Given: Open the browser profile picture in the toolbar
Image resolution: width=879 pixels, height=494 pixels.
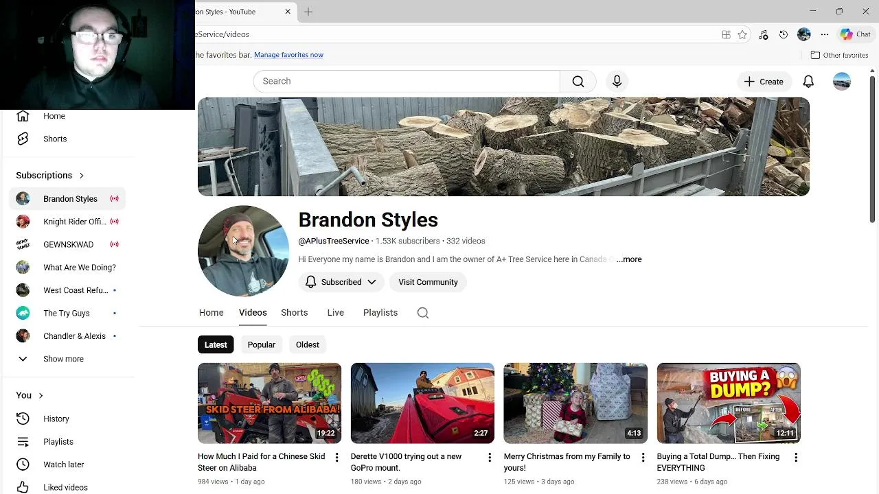Looking at the screenshot, I should (804, 34).
